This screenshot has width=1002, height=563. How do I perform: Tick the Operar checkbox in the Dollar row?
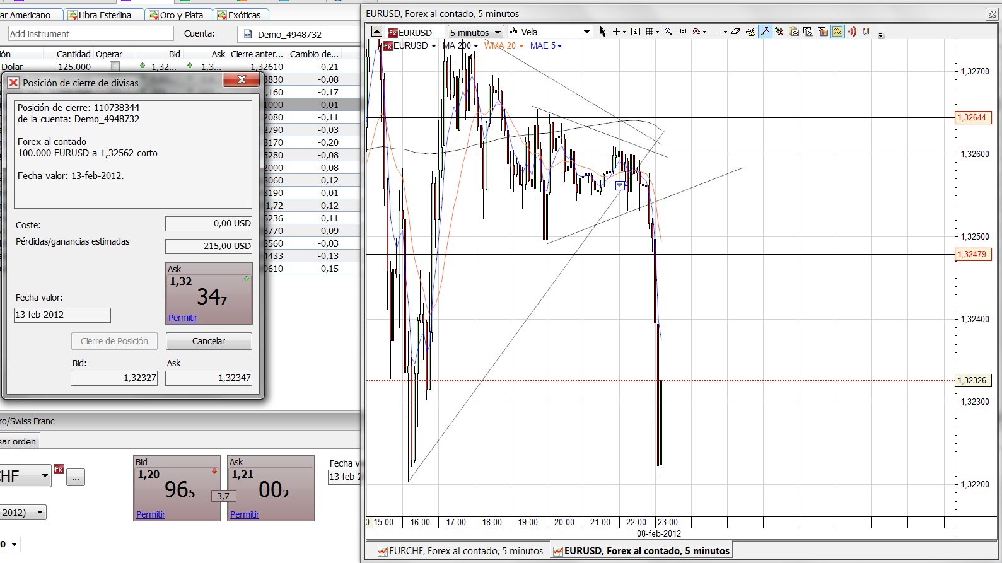pos(115,66)
